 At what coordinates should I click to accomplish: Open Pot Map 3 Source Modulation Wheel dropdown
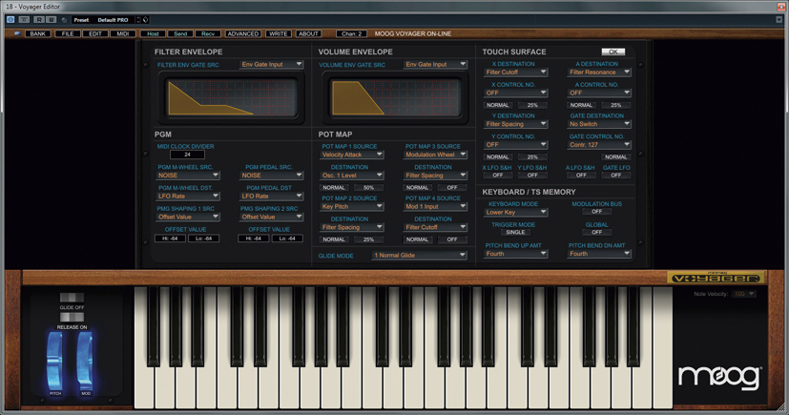[x=436, y=155]
